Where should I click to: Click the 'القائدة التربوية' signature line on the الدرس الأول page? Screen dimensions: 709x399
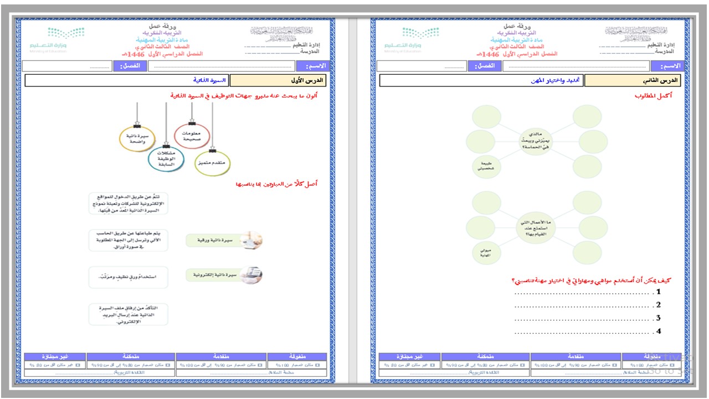(100, 374)
